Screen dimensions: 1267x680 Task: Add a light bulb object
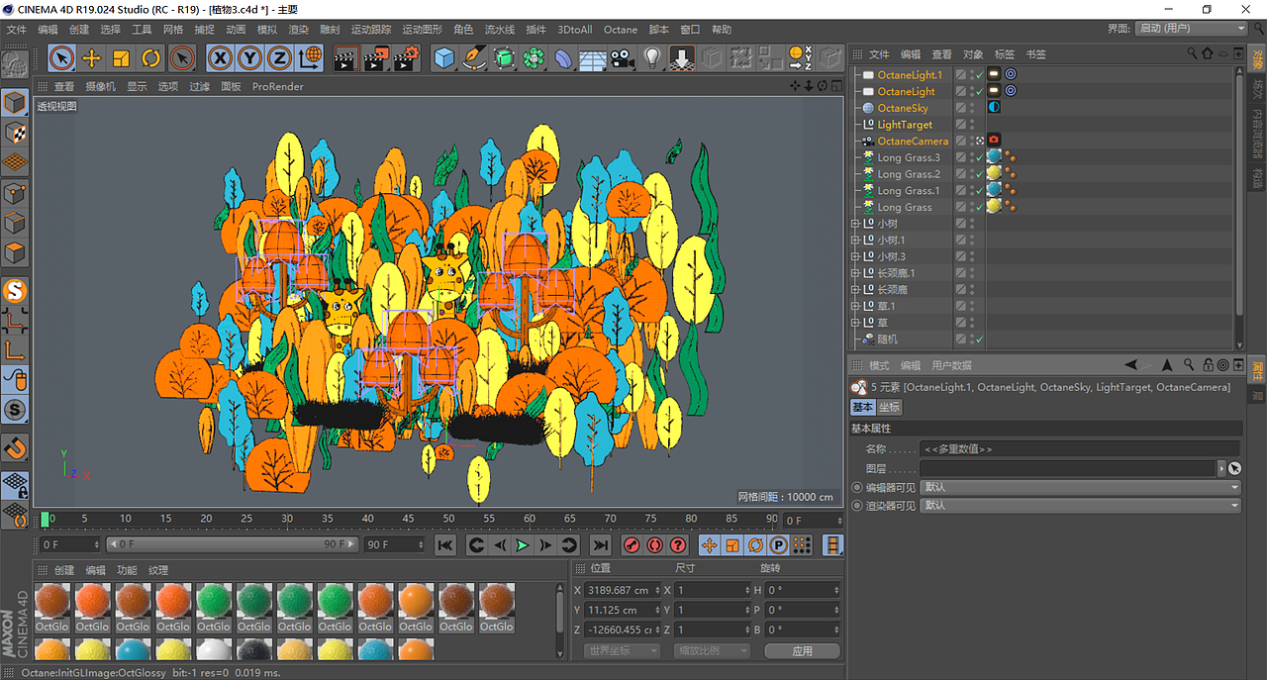coord(651,58)
